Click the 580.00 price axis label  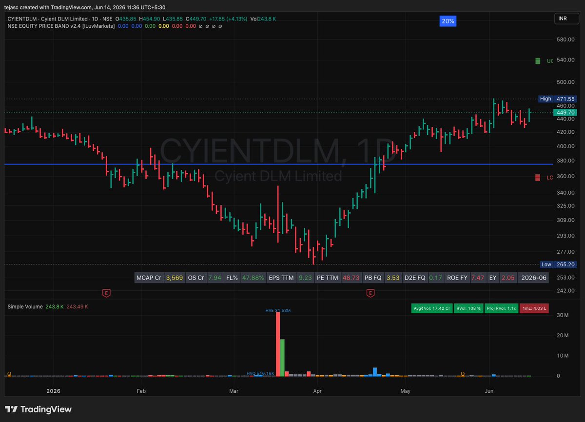coord(566,40)
